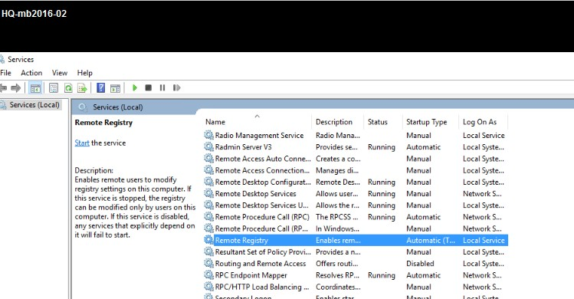Sort by the Name column header
The image size is (574, 299).
pyautogui.click(x=215, y=122)
